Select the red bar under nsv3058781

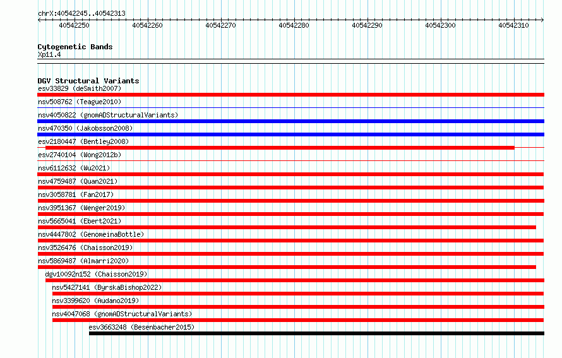(290, 201)
